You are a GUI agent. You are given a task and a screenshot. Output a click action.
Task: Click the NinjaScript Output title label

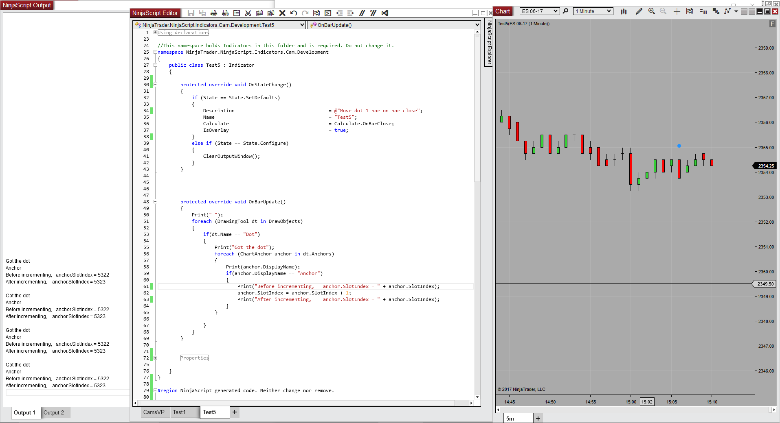point(27,5)
